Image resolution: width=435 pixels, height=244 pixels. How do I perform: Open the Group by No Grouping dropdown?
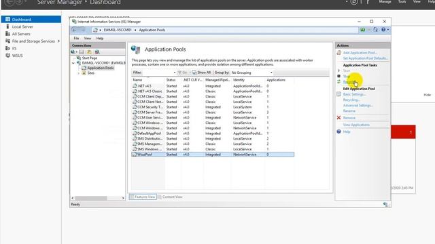coord(251,73)
